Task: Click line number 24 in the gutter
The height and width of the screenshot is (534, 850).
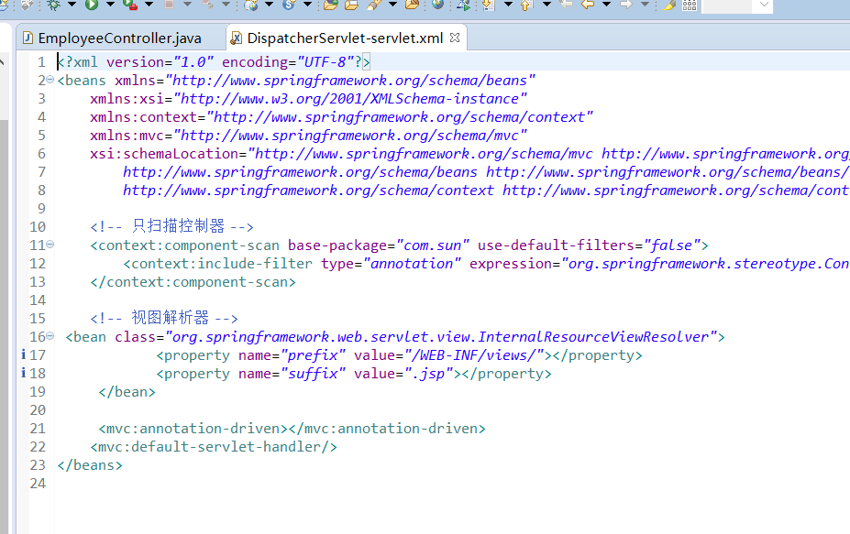Action: tap(38, 483)
